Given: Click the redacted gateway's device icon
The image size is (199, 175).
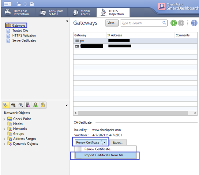Looking at the screenshot, I should click(x=77, y=47).
